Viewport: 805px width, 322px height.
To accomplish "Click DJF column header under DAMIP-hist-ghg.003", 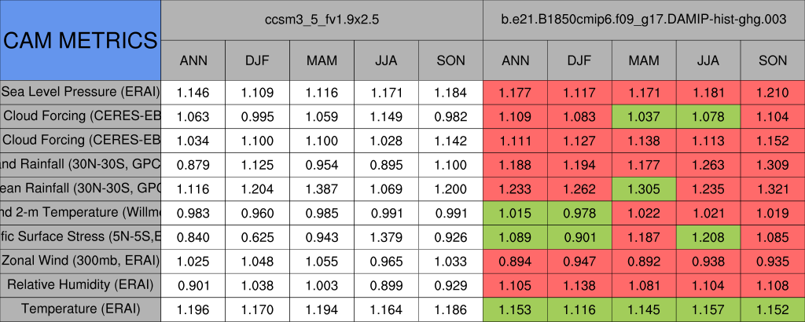I will point(579,60).
